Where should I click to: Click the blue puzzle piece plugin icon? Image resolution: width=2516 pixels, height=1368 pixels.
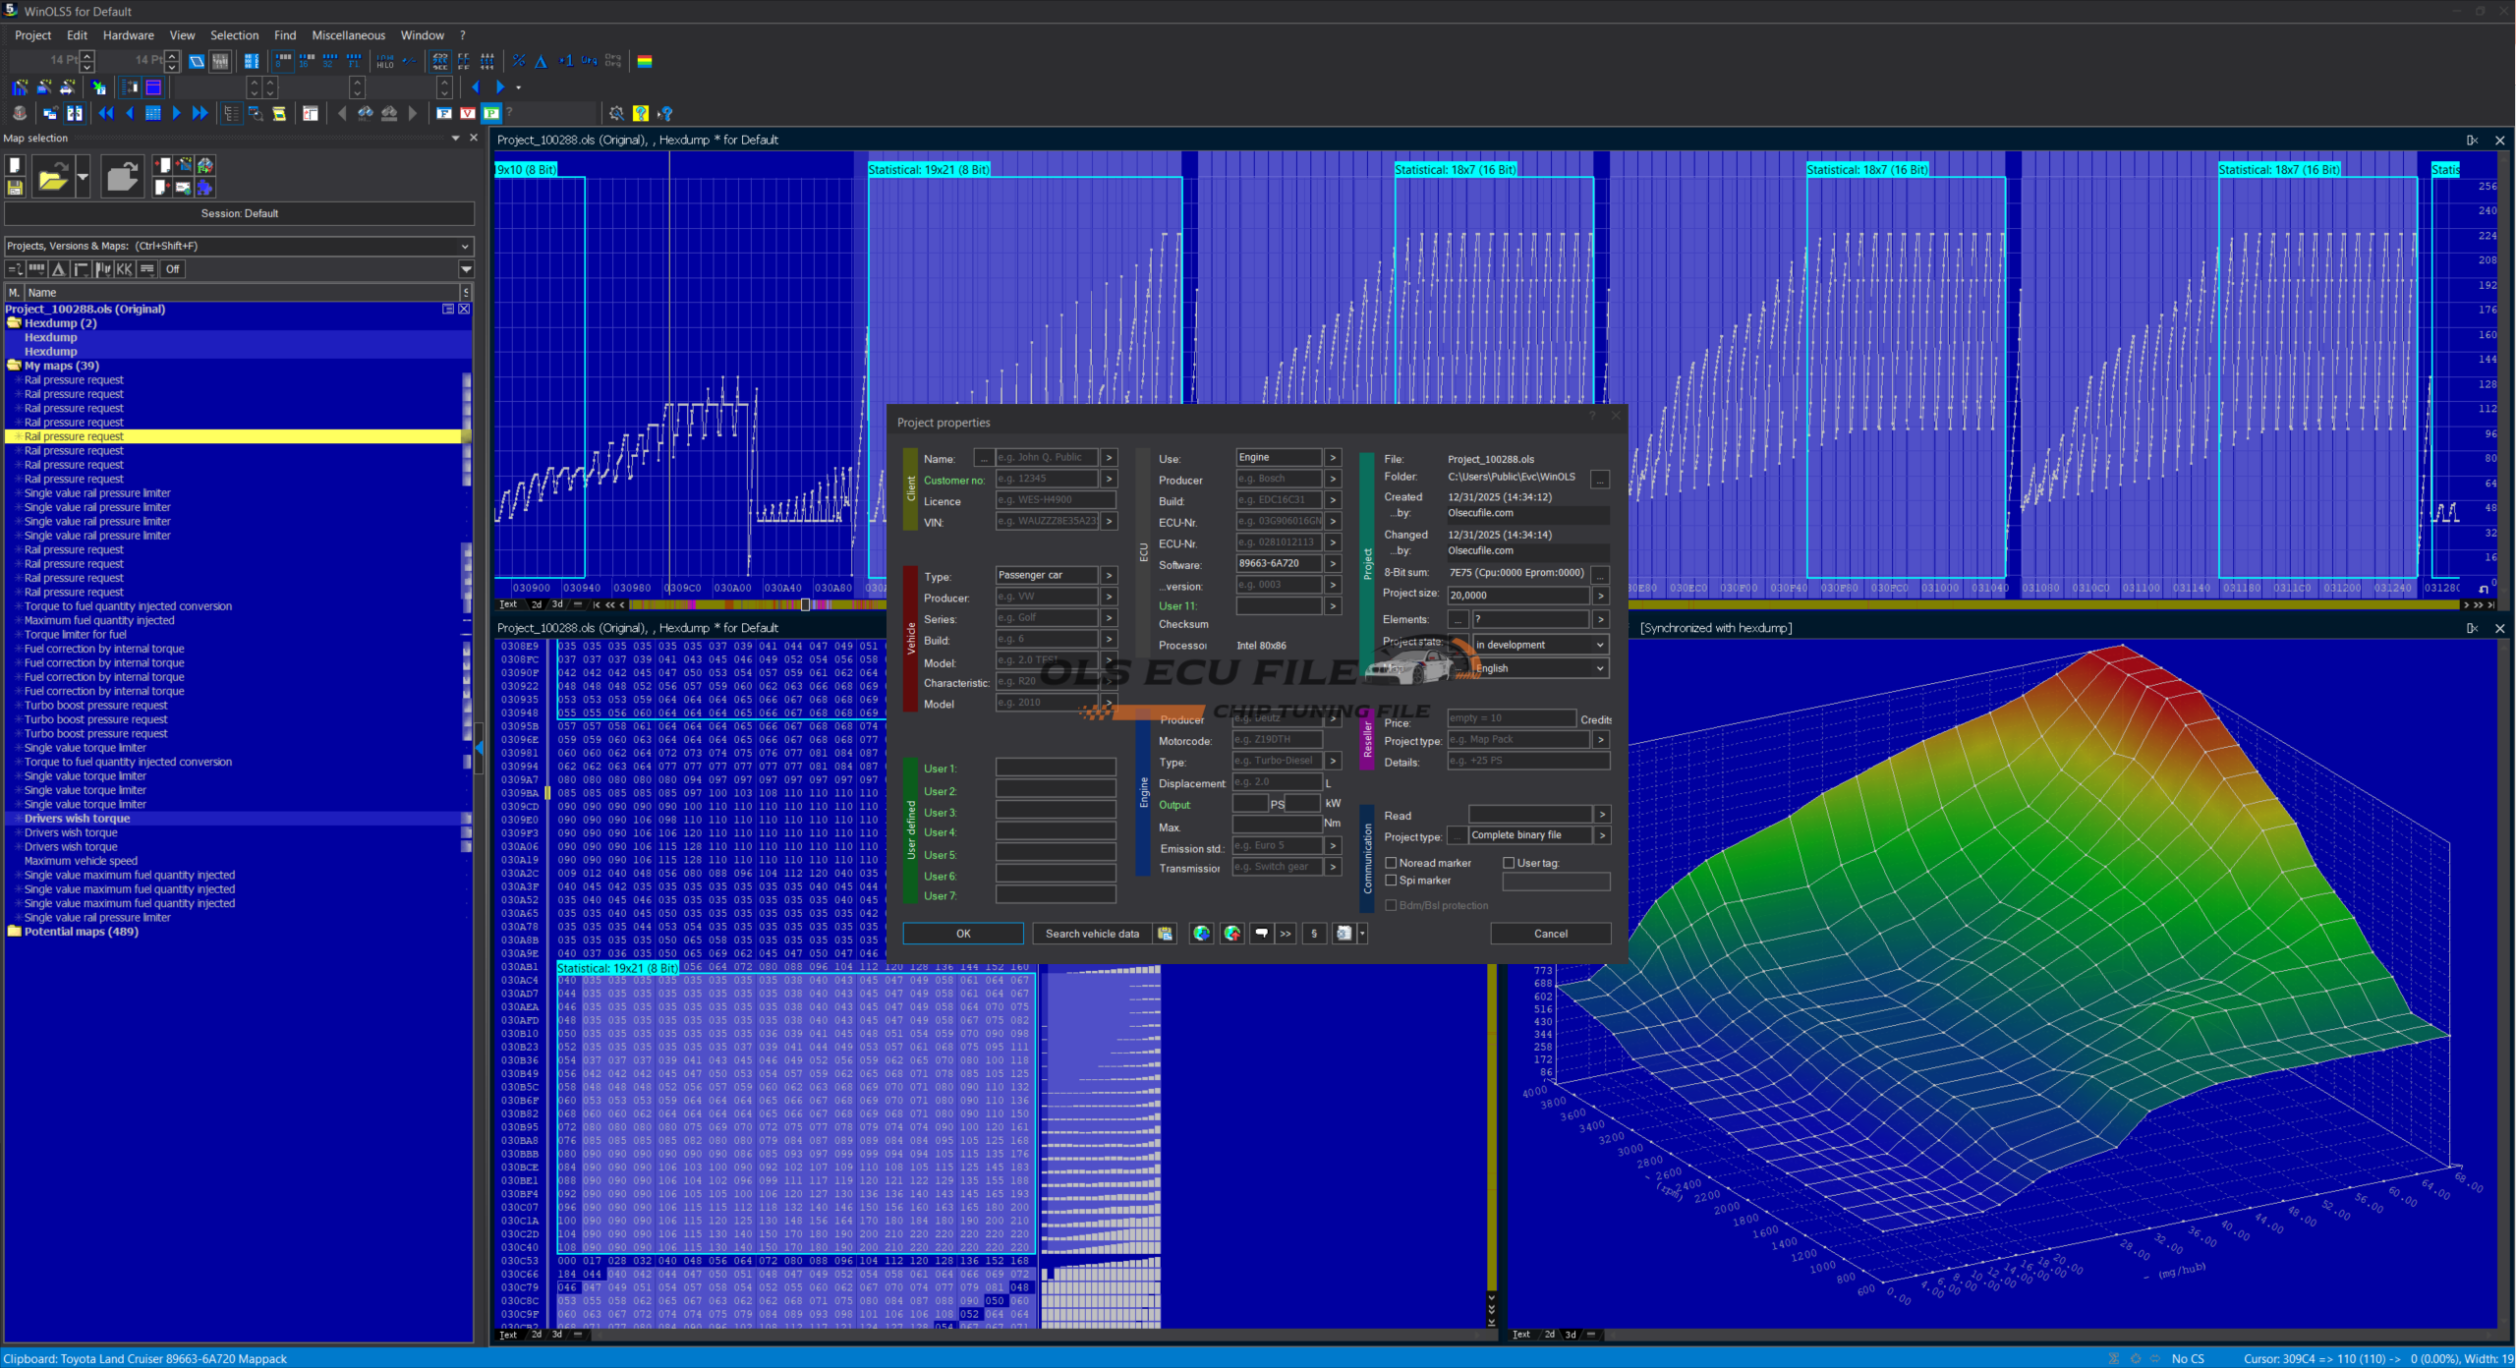[204, 187]
